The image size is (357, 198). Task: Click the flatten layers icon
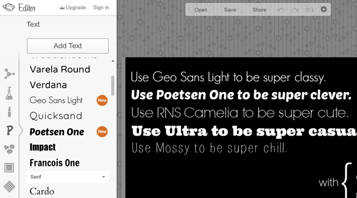pyautogui.click(x=309, y=10)
